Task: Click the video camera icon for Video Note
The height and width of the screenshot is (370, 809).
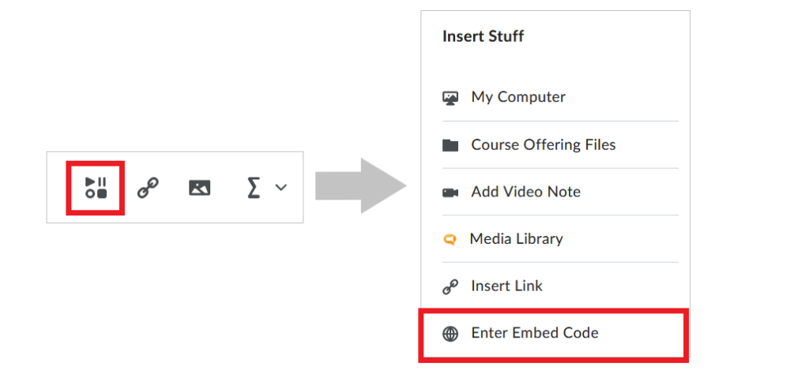Action: (450, 192)
